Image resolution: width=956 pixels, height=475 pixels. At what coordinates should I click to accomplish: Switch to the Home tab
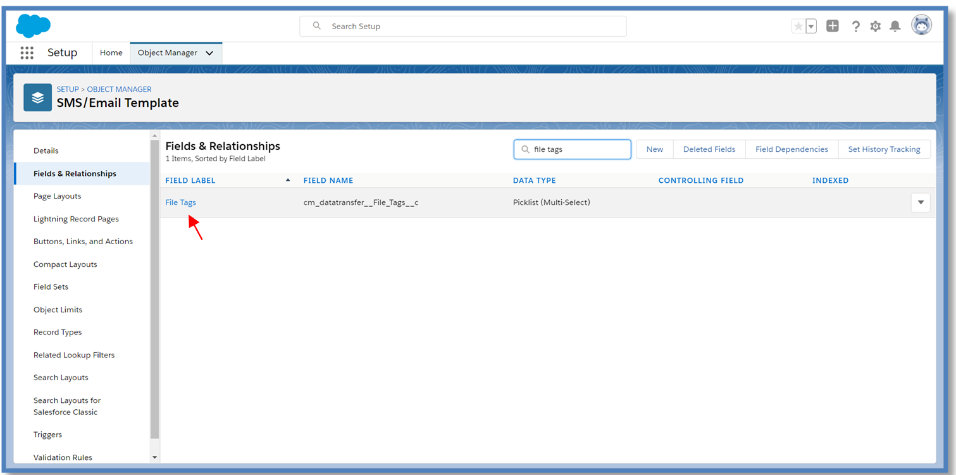click(111, 53)
